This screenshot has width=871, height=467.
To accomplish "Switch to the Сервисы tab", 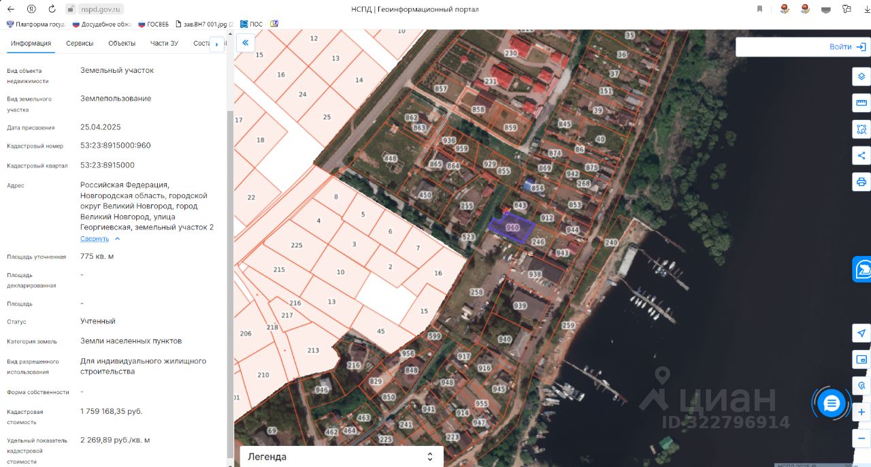I will (x=80, y=43).
